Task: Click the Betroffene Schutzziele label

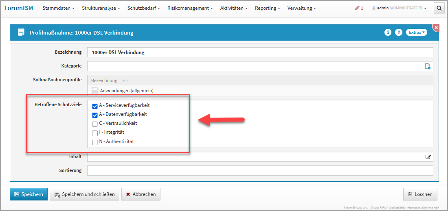Action: tap(58, 104)
